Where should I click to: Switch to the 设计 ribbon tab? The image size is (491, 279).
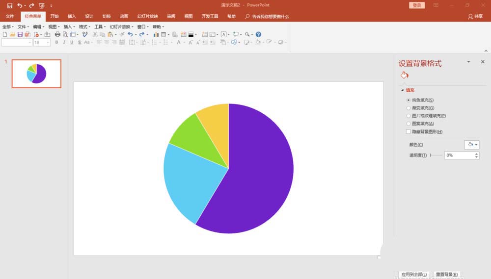click(89, 16)
